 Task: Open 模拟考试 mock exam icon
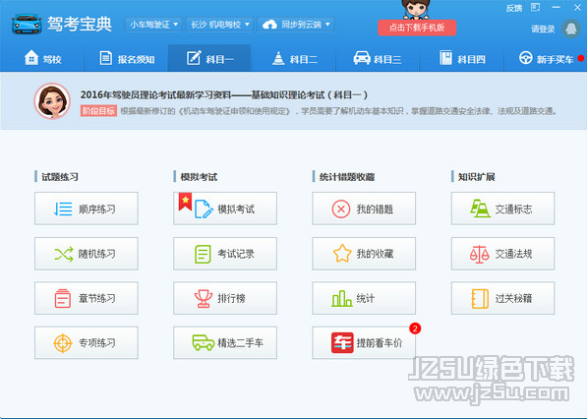pyautogui.click(x=204, y=209)
